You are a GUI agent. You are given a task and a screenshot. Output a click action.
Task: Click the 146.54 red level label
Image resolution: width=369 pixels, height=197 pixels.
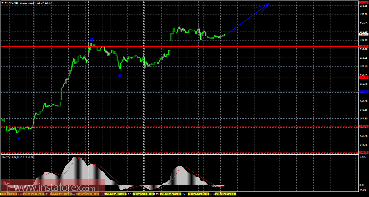click(363, 126)
